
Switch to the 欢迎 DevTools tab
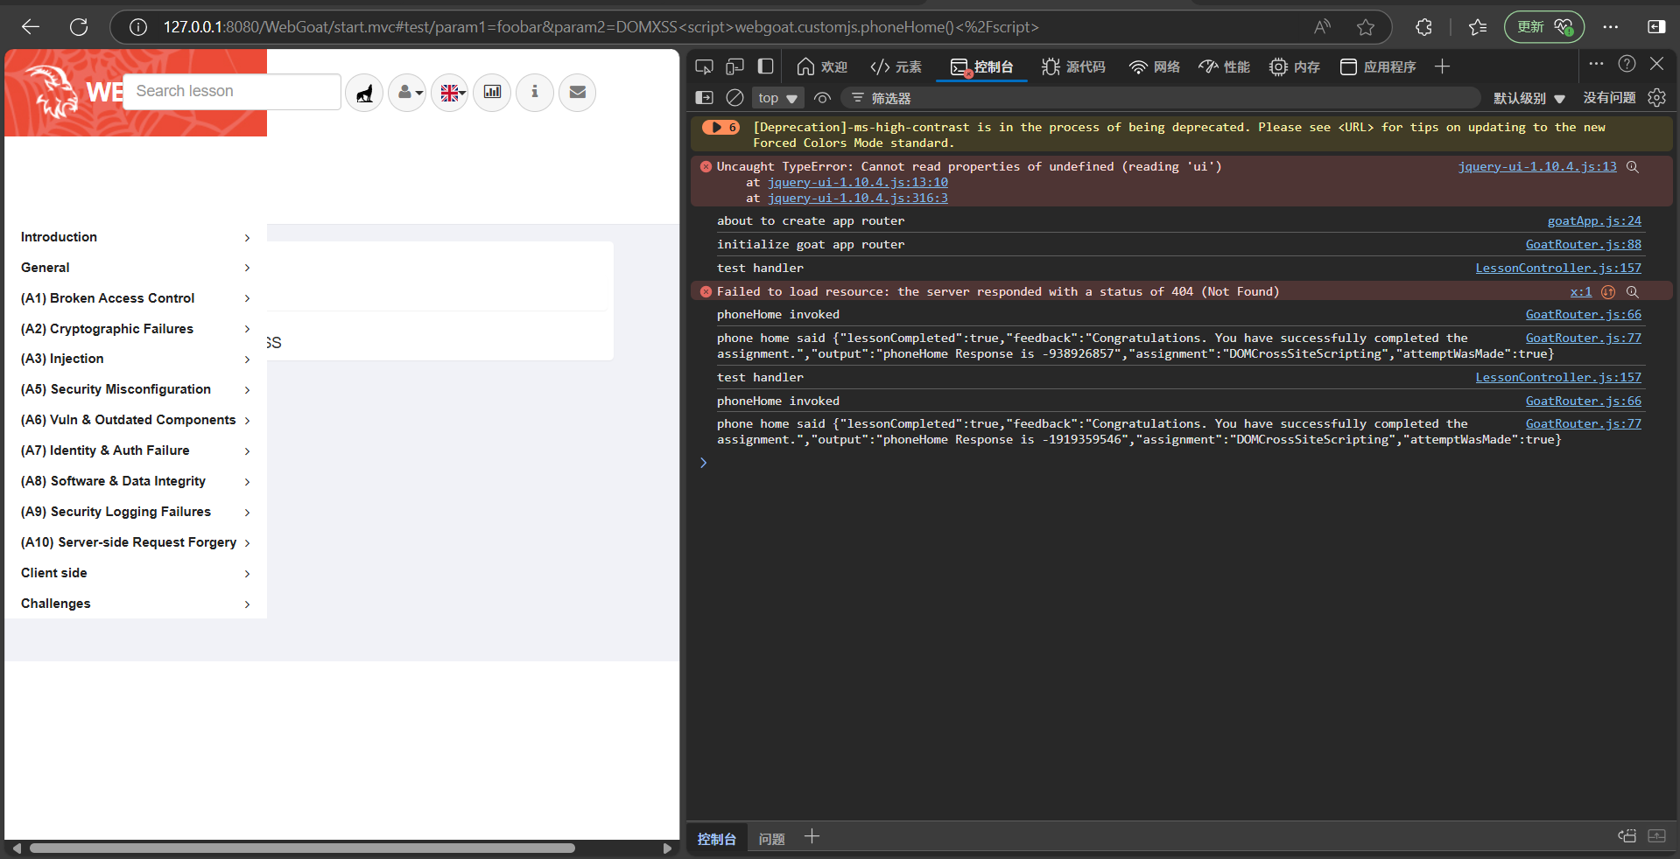[x=822, y=66]
